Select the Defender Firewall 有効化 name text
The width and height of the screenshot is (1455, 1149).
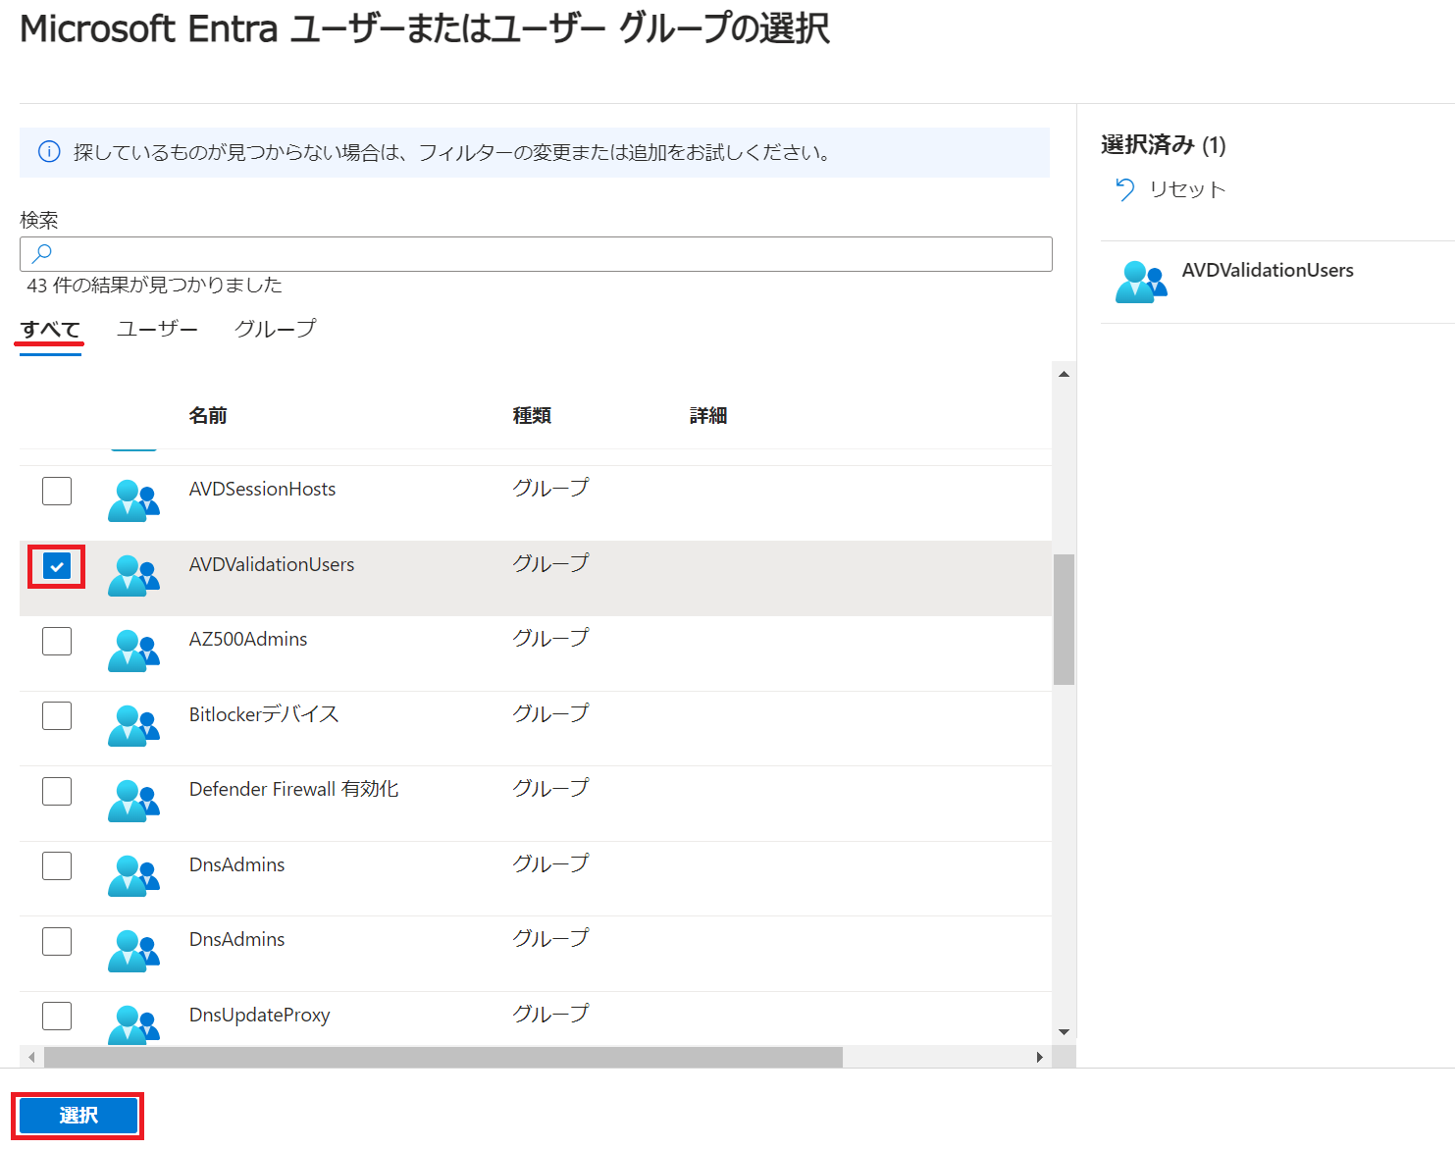tap(293, 789)
